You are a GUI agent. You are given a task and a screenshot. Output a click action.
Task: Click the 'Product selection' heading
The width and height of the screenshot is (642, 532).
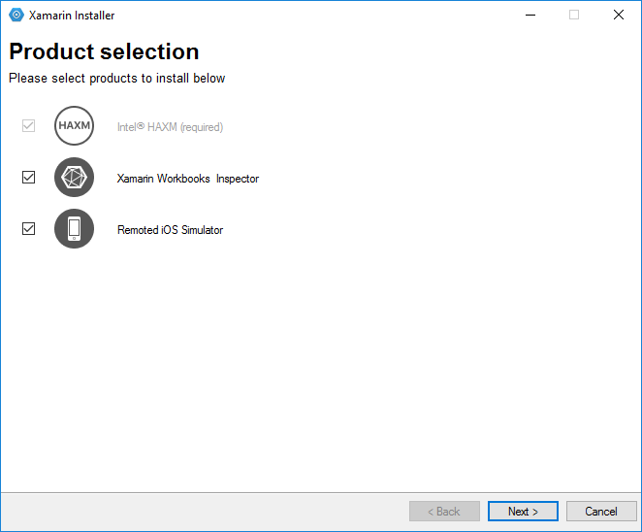coord(104,51)
